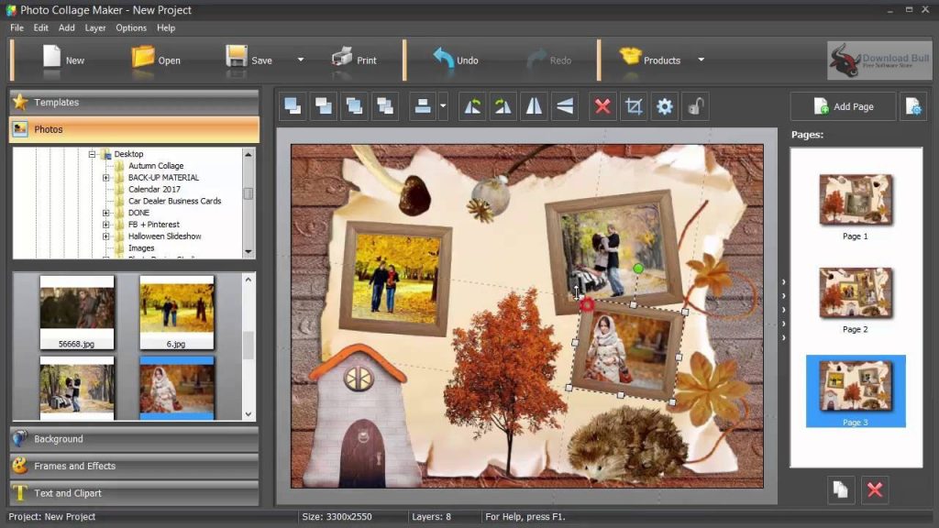Toggle the layer lock padlock
The width and height of the screenshot is (939, 528).
[694, 106]
